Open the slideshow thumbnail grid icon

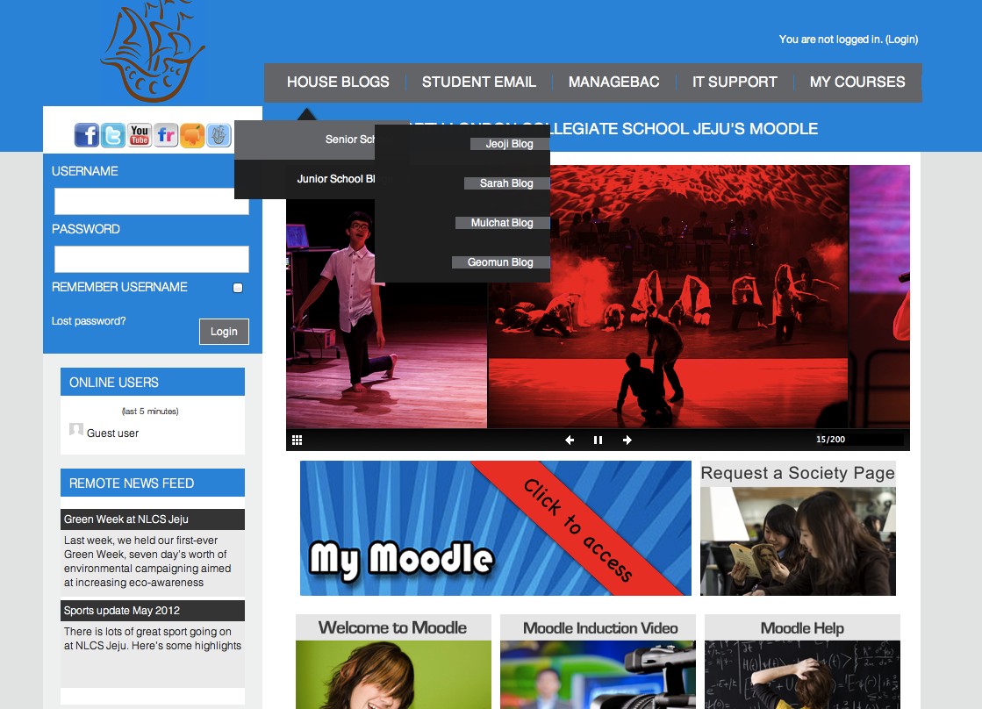297,440
